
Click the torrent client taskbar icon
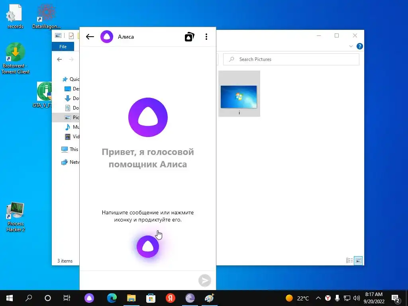tap(190, 298)
